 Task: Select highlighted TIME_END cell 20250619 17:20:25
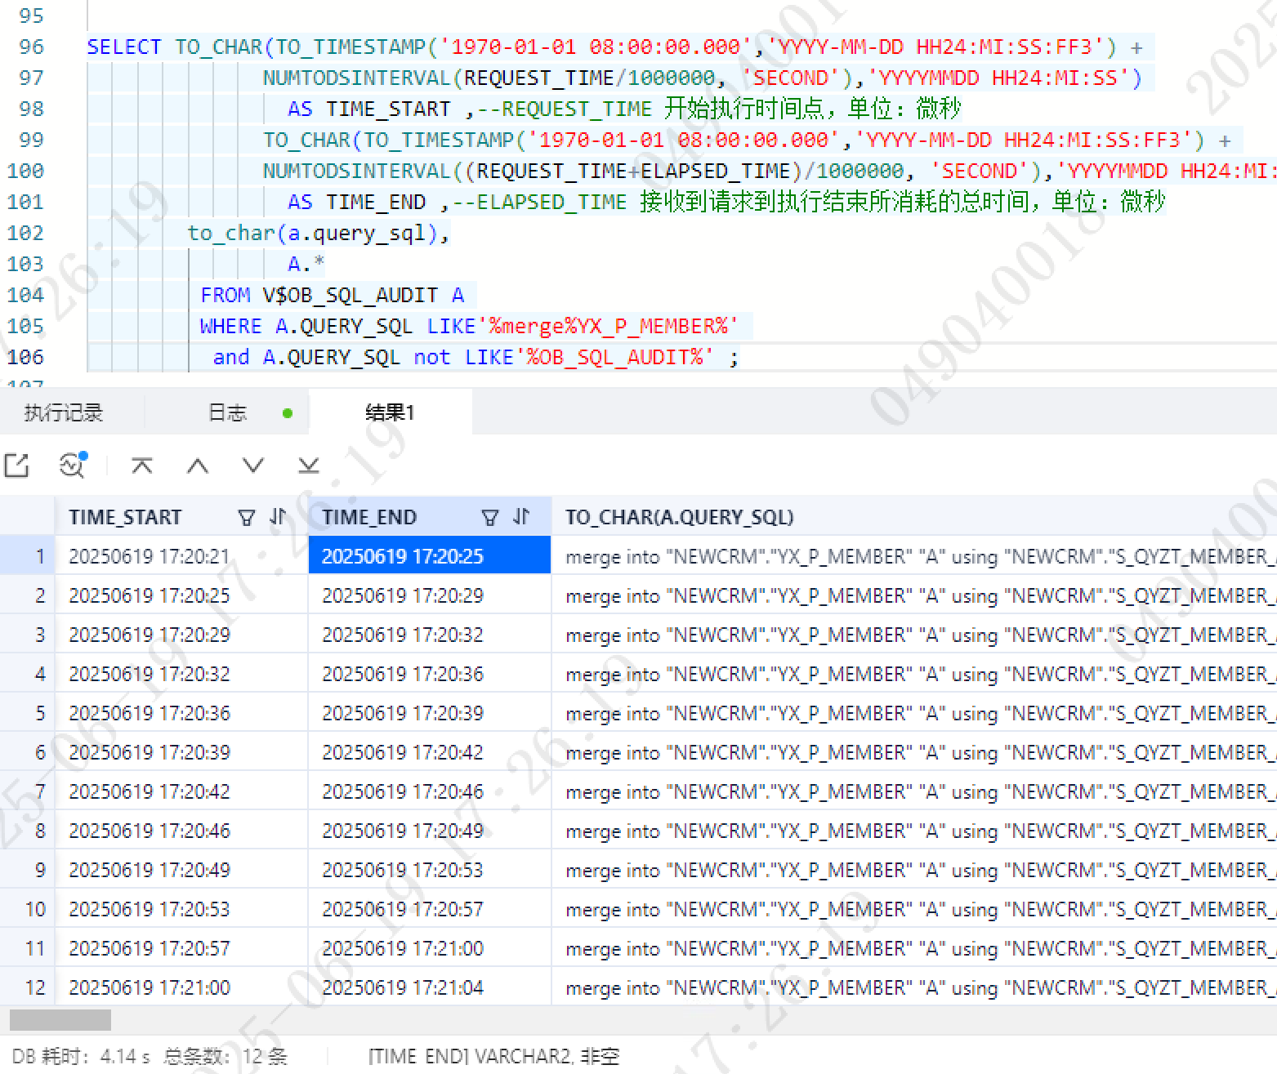[x=430, y=556]
